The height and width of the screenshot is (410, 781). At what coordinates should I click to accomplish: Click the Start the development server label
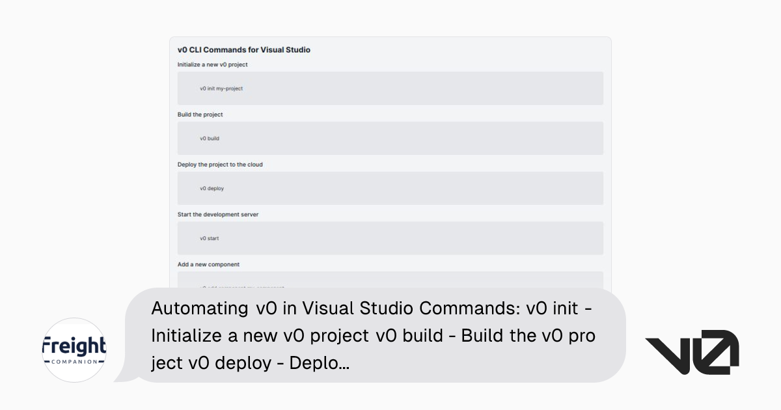coord(217,214)
